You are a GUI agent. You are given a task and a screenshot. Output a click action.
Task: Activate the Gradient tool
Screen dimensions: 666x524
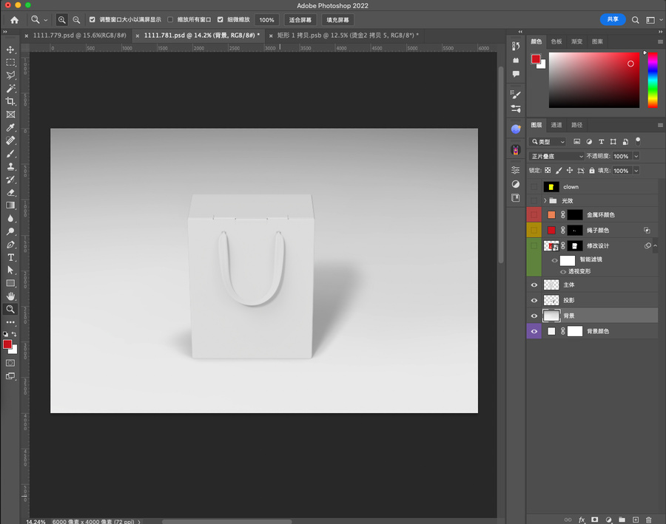[10, 205]
